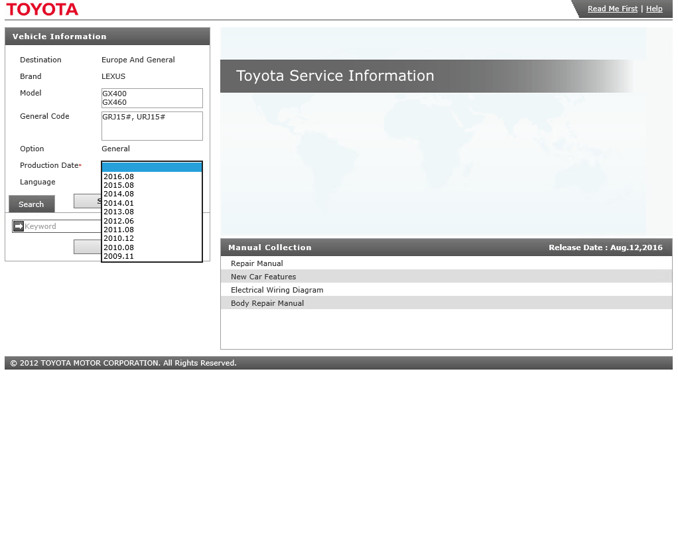Pick 2013.08 production date option
Image resolution: width=678 pixels, height=556 pixels.
coord(152,212)
